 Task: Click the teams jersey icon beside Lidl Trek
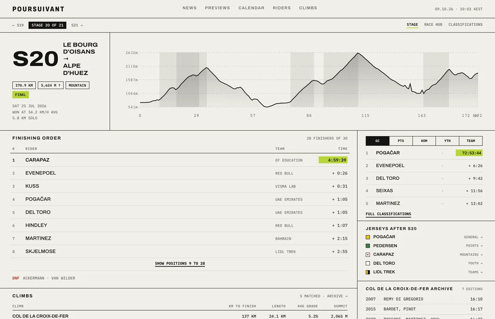click(368, 272)
